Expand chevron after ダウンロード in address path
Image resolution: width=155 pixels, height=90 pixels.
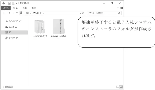43,13
